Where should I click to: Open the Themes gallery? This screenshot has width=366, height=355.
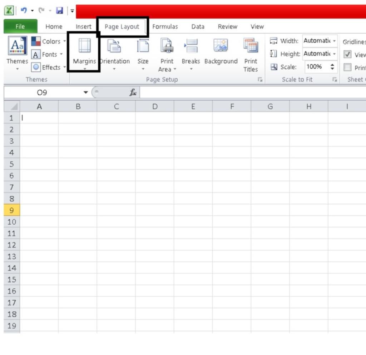click(x=17, y=53)
